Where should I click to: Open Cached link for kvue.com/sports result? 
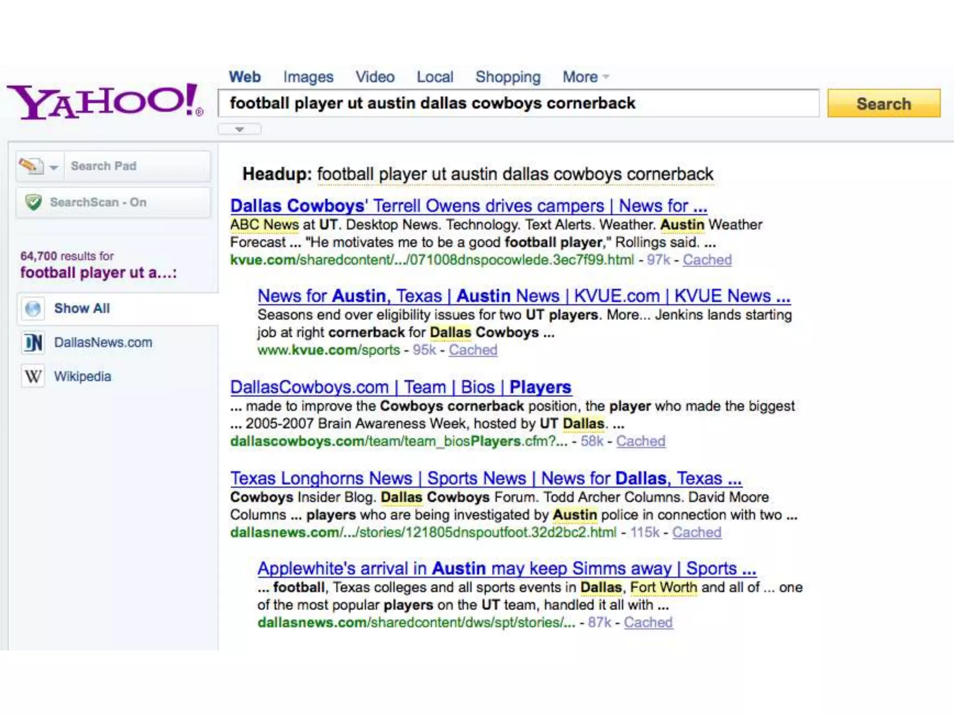pyautogui.click(x=473, y=350)
